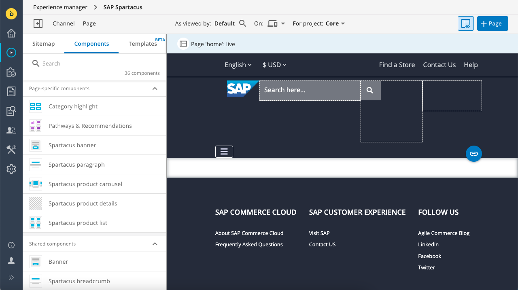Click the magnifier beside 'Default' viewer
Viewport: 518px width, 290px height.
pos(242,23)
